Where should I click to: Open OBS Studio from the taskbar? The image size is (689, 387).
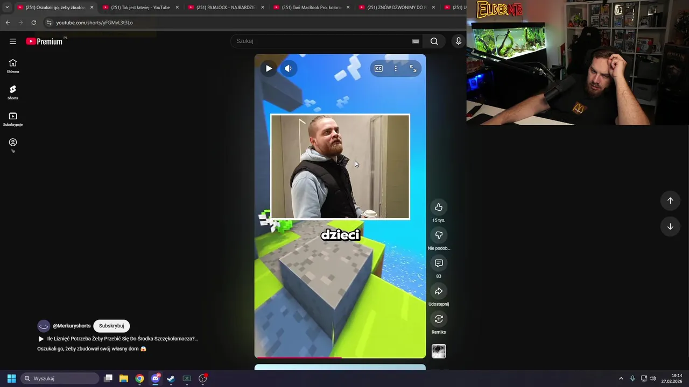203,378
